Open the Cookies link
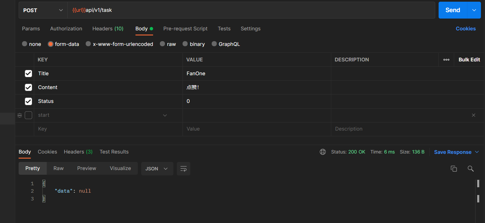 click(466, 29)
